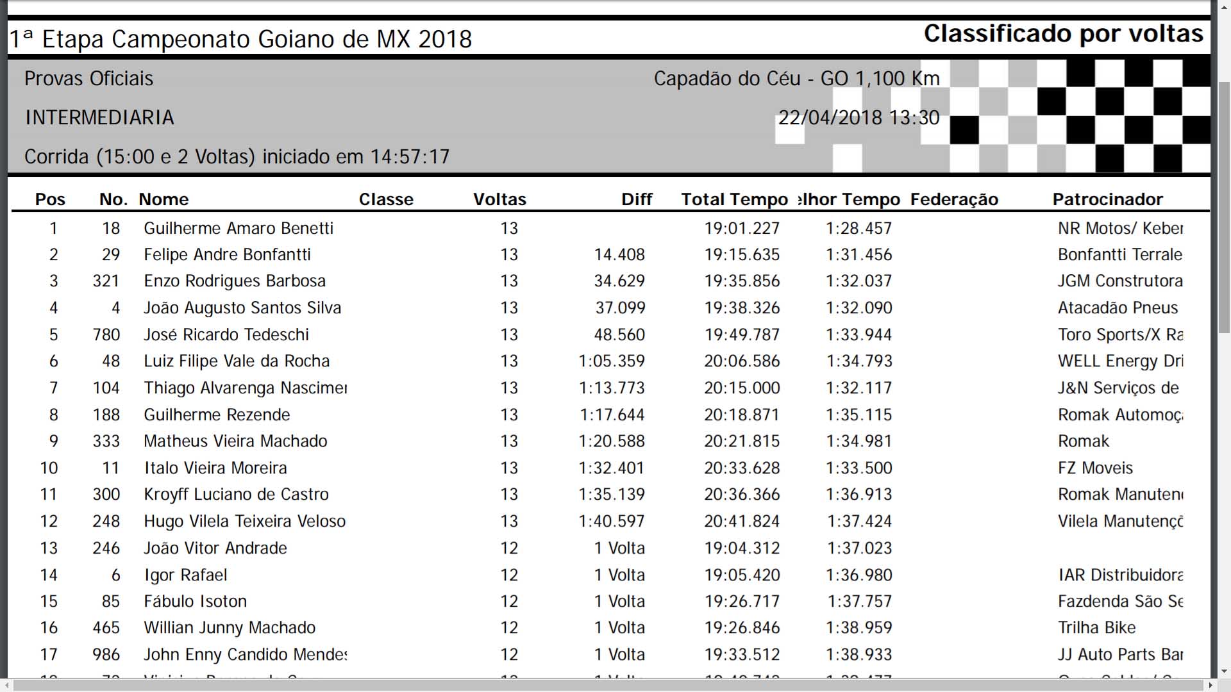Click rider name Willian Junny Machado

pyautogui.click(x=230, y=627)
